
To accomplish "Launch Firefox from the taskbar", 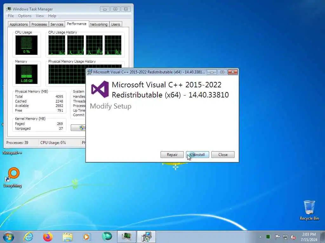I will coord(48,237).
